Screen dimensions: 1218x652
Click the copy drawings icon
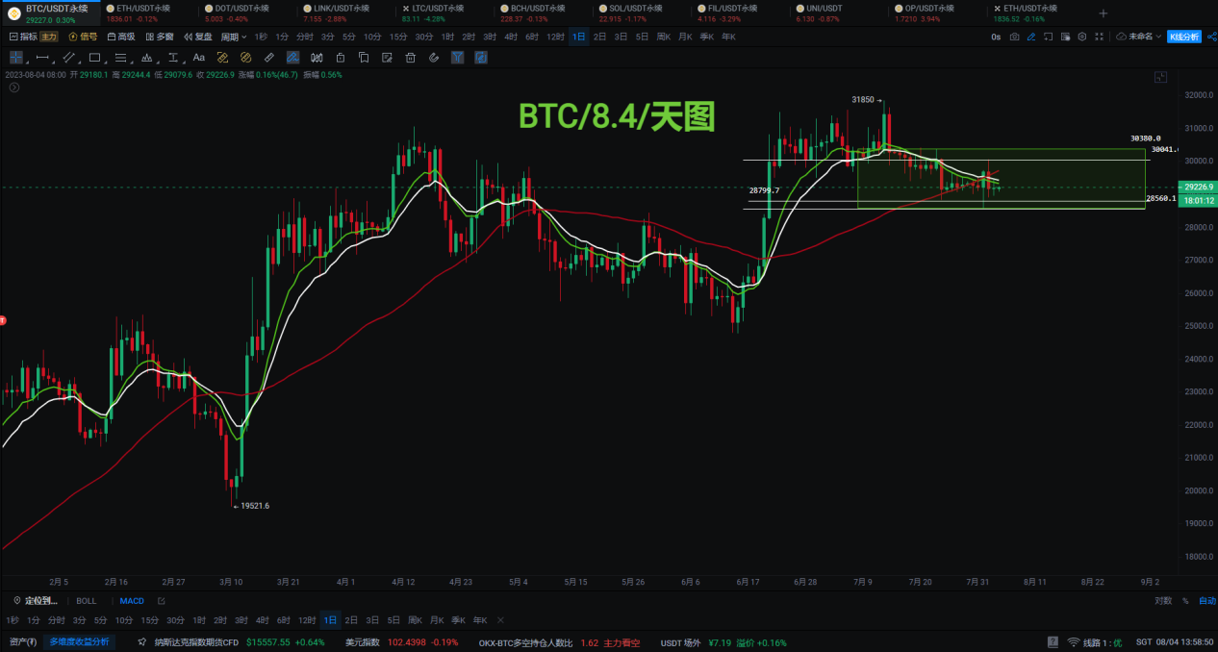coord(364,58)
